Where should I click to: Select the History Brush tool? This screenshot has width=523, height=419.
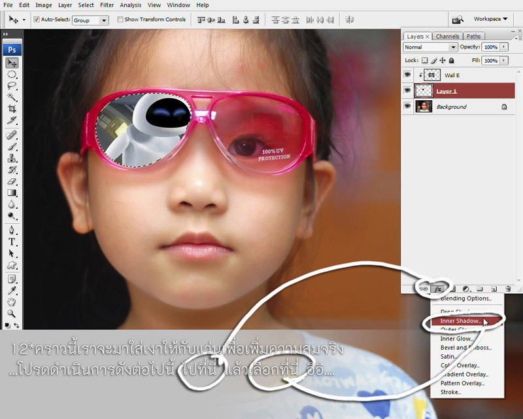click(x=12, y=170)
